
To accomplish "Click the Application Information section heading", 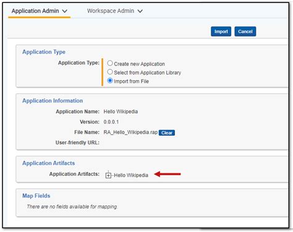I will pyautogui.click(x=53, y=101).
